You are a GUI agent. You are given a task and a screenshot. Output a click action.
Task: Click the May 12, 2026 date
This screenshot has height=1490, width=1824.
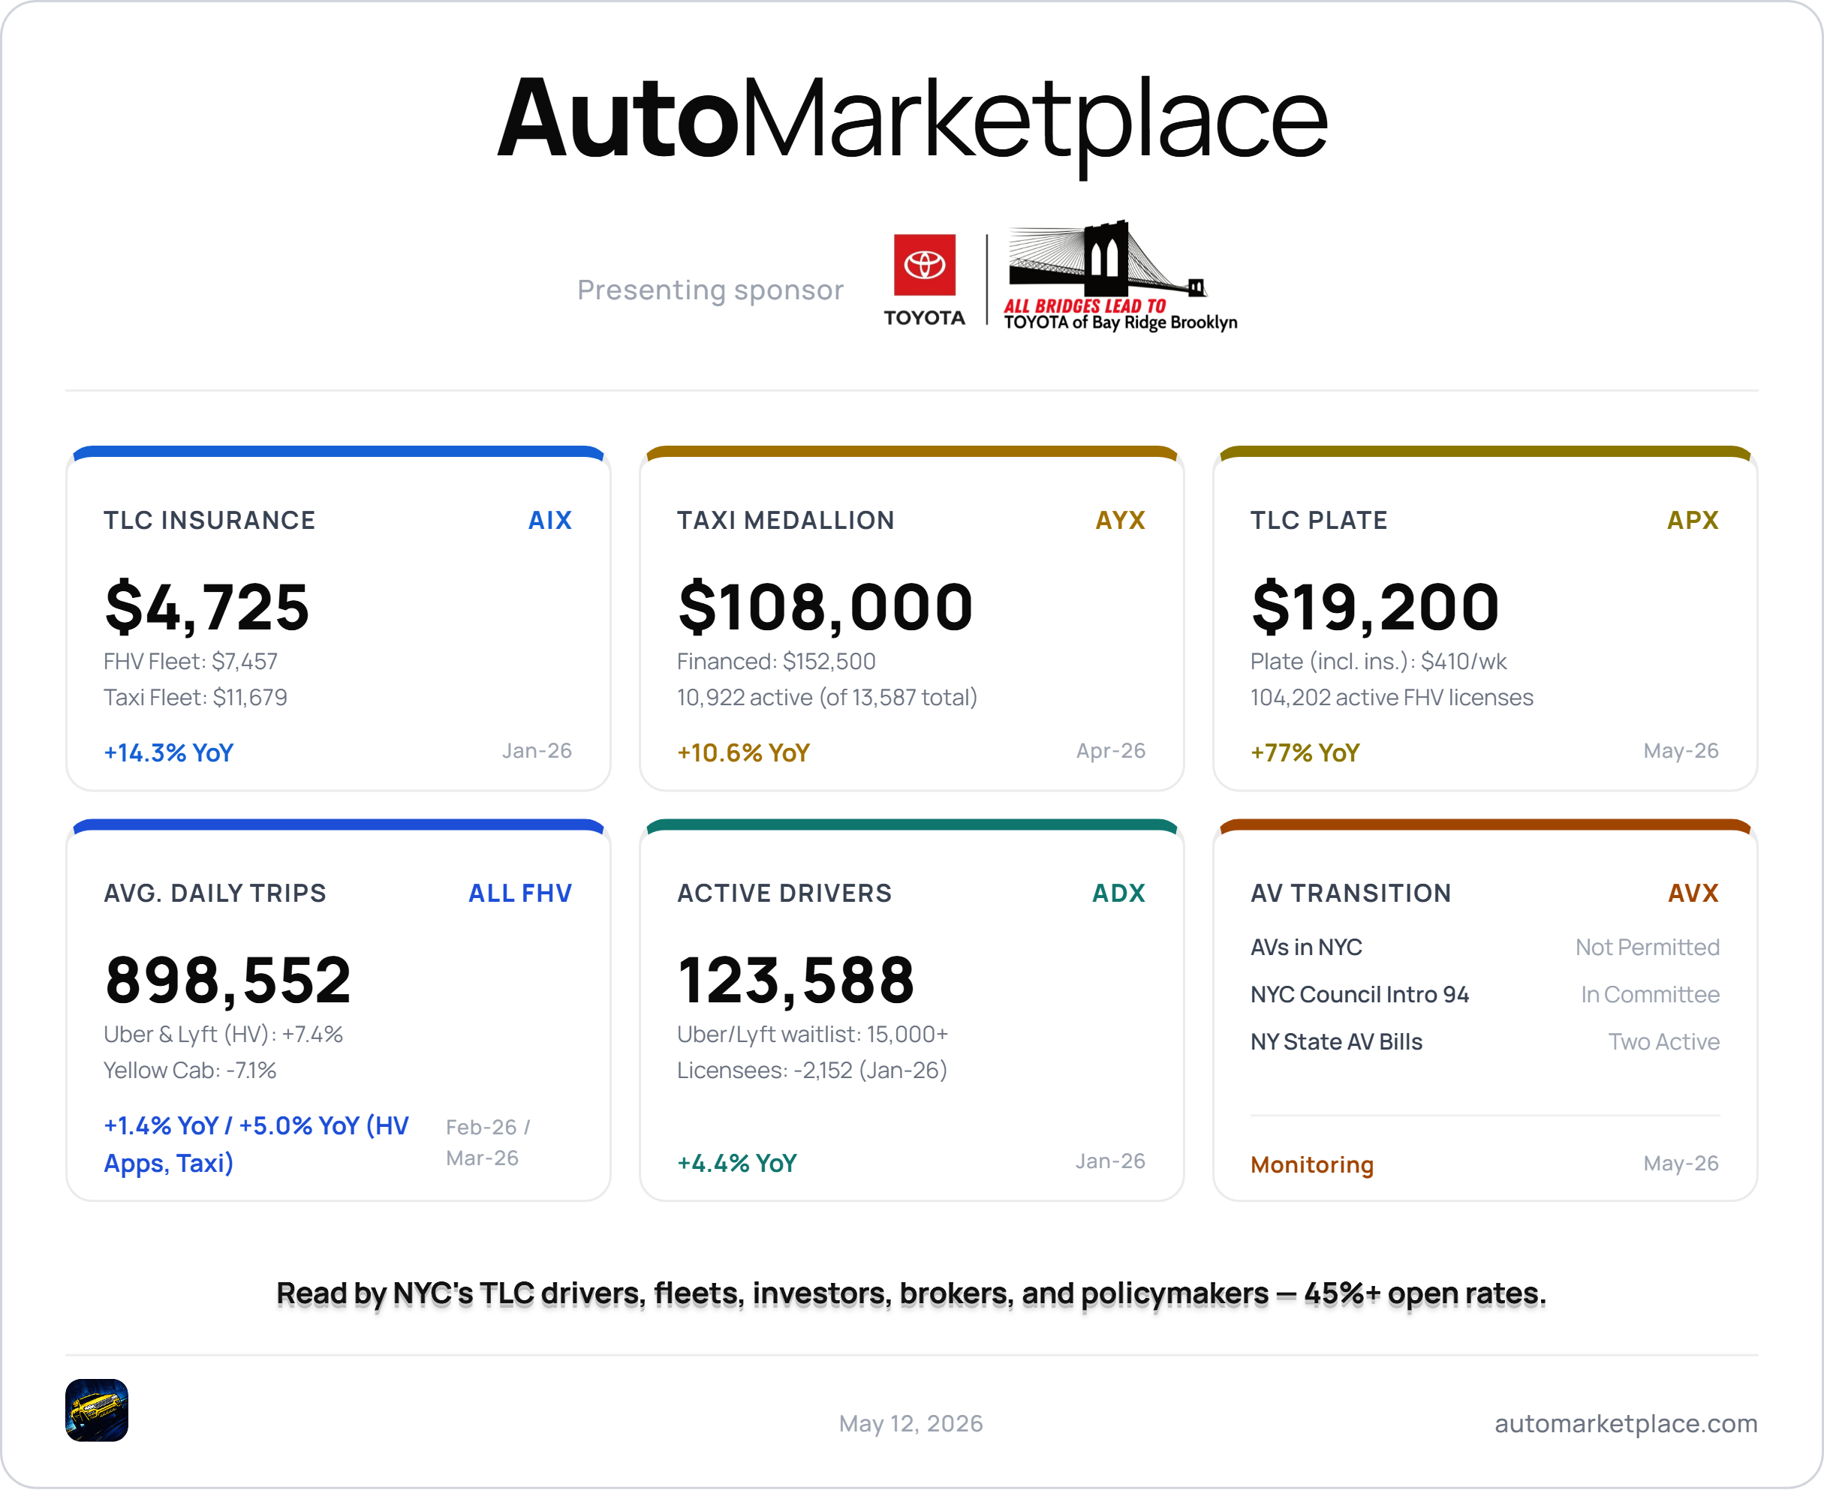911,1423
